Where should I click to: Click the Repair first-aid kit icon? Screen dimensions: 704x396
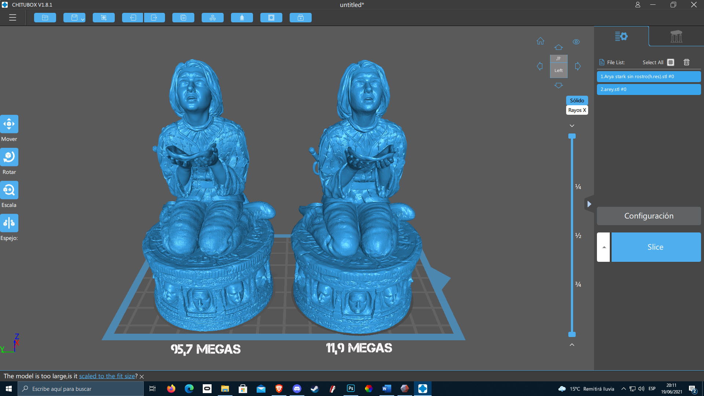point(301,18)
